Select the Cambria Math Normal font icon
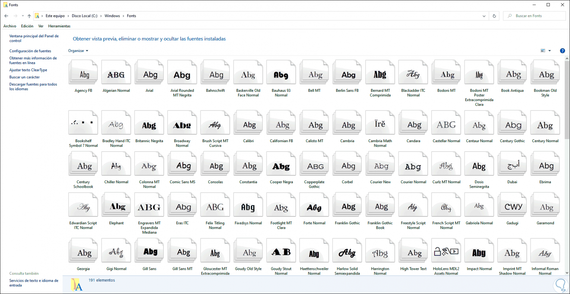This screenshot has height=294, width=570. [380, 122]
